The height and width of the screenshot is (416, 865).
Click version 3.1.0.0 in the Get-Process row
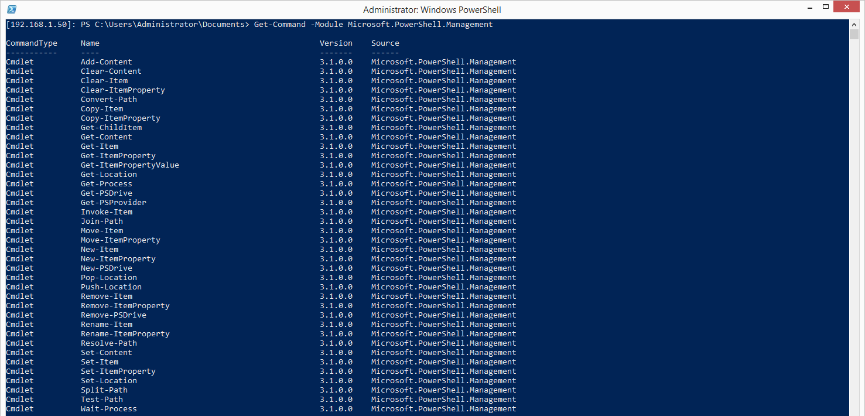(x=336, y=184)
